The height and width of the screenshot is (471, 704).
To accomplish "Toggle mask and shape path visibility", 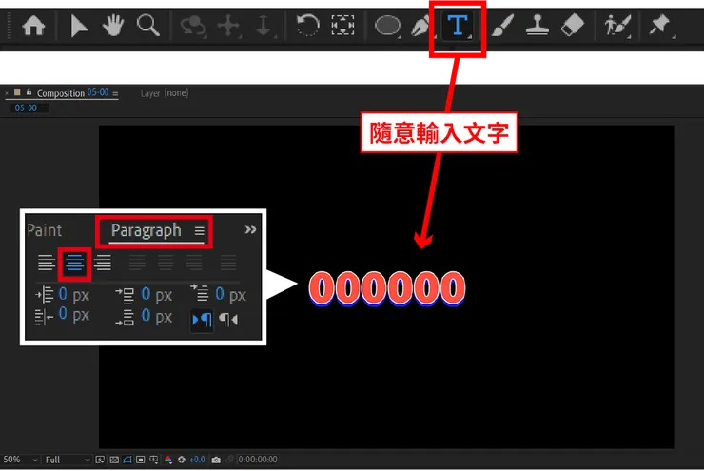I will point(127,460).
